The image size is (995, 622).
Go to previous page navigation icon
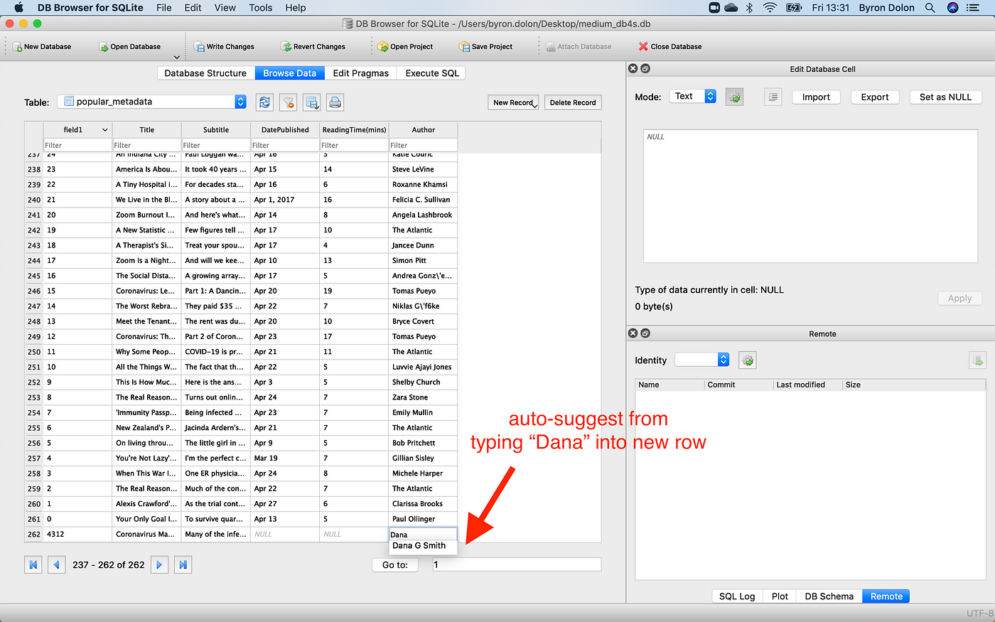click(57, 564)
